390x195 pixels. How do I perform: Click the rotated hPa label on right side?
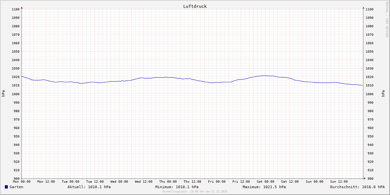pyautogui.click(x=383, y=94)
